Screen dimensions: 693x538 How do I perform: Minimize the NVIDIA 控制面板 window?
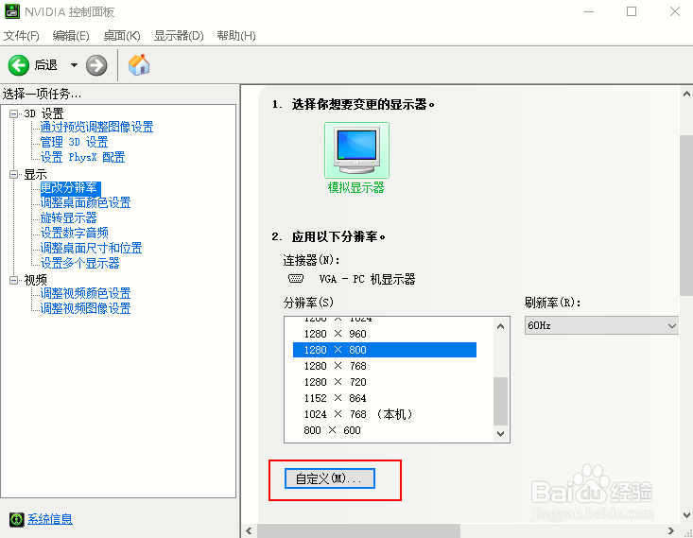pyautogui.click(x=589, y=12)
